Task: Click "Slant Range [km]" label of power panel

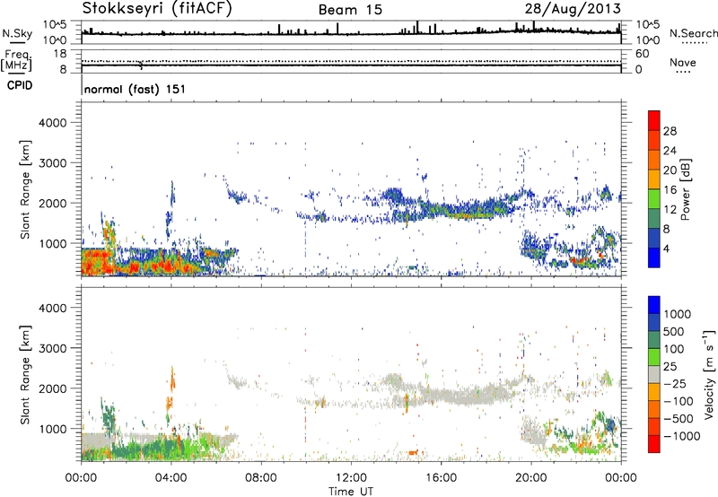Action: 25,189
